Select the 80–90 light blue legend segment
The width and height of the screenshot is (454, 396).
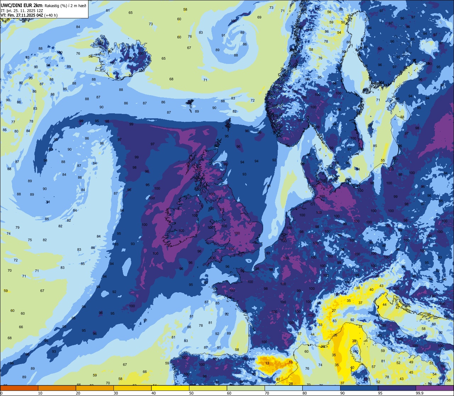321,388
